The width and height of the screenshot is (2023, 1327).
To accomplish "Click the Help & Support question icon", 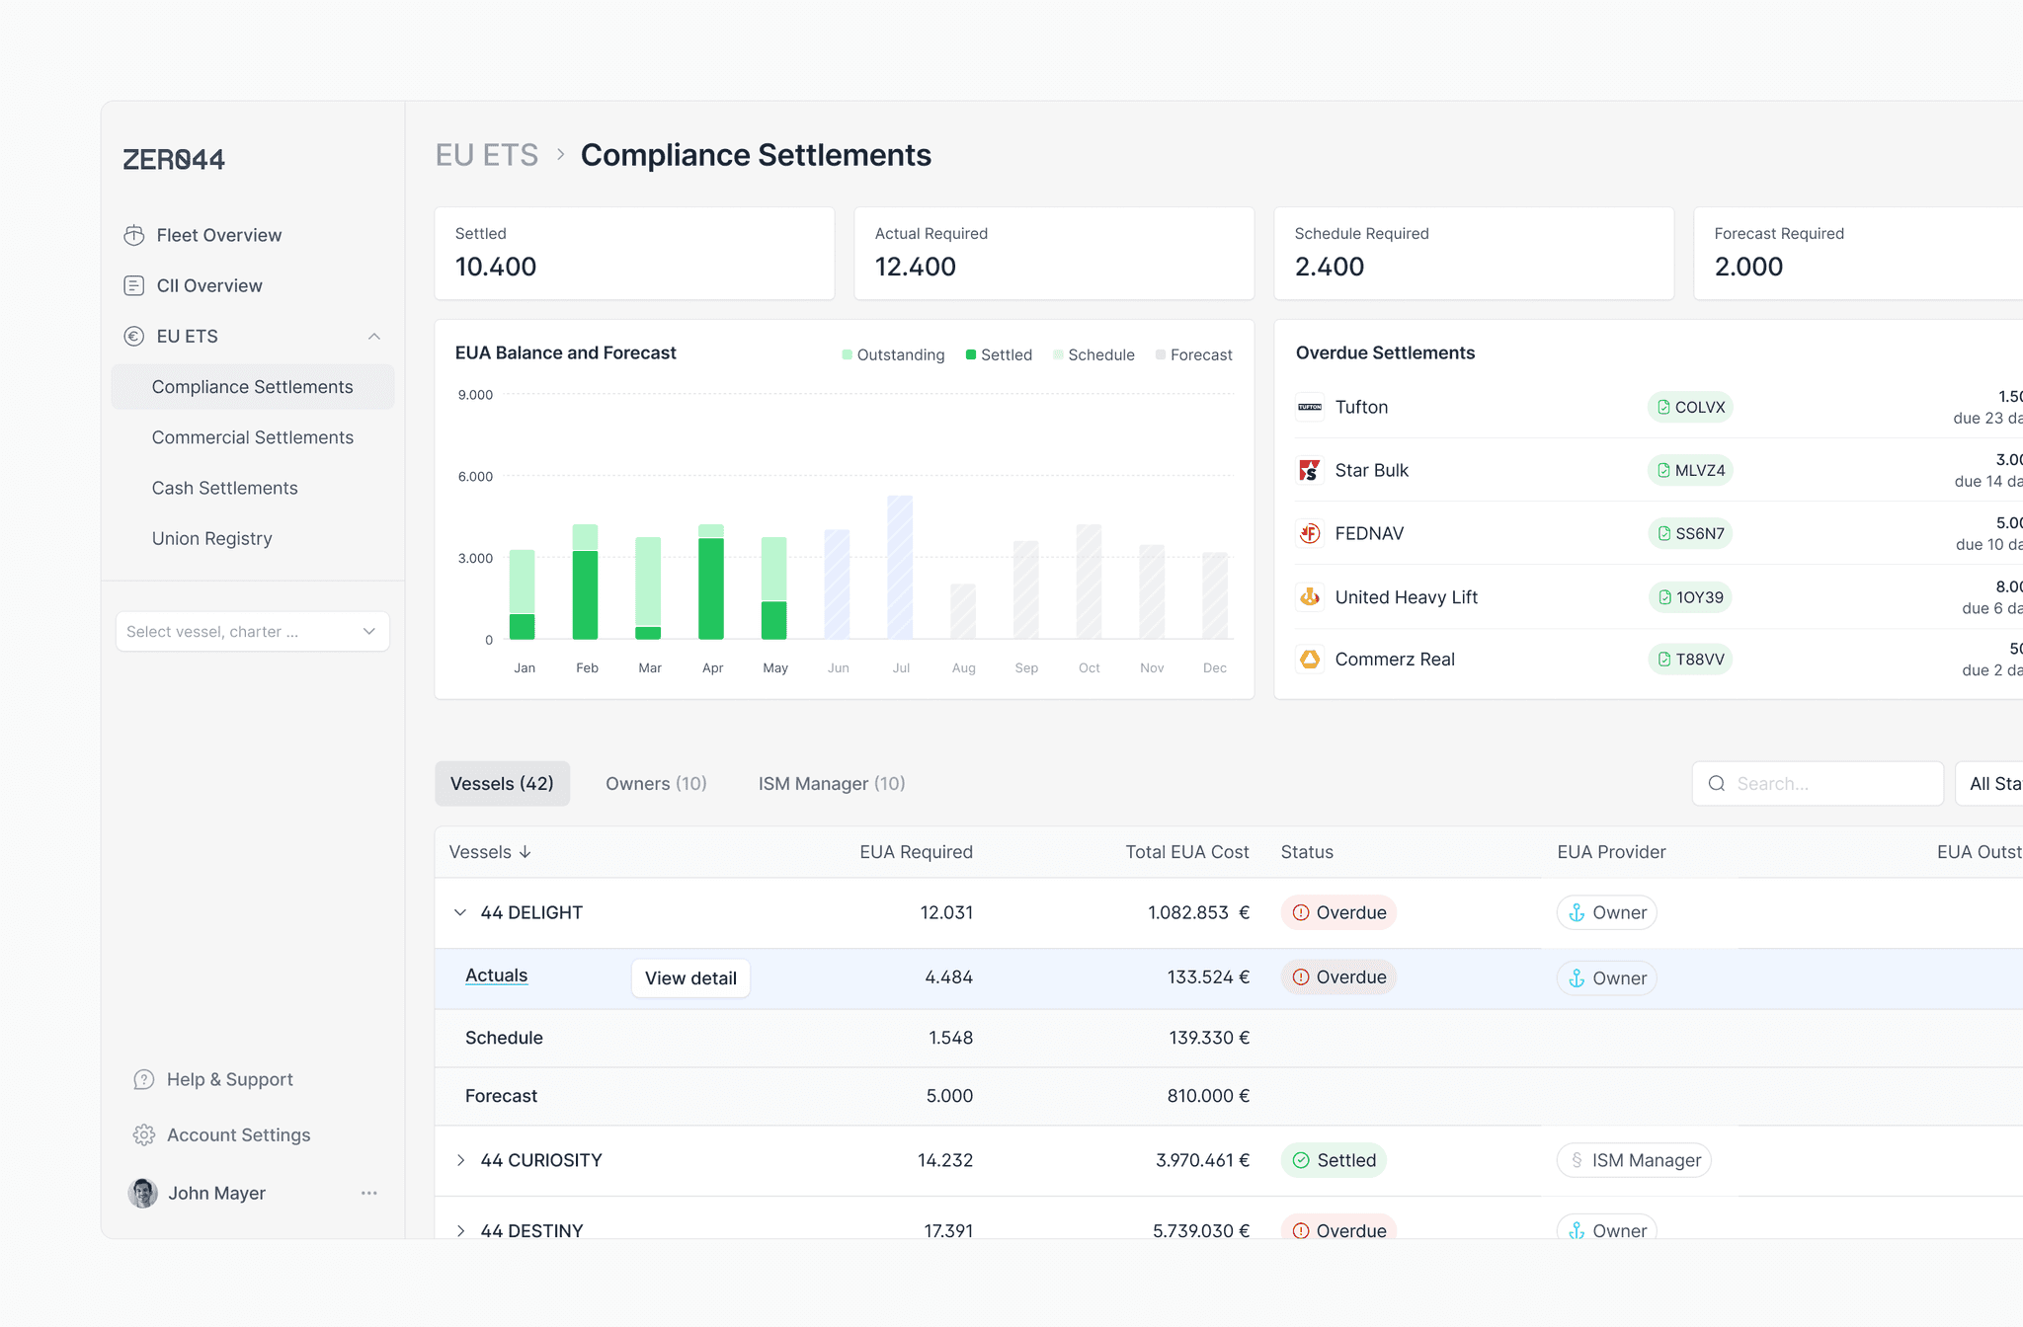I will point(144,1079).
